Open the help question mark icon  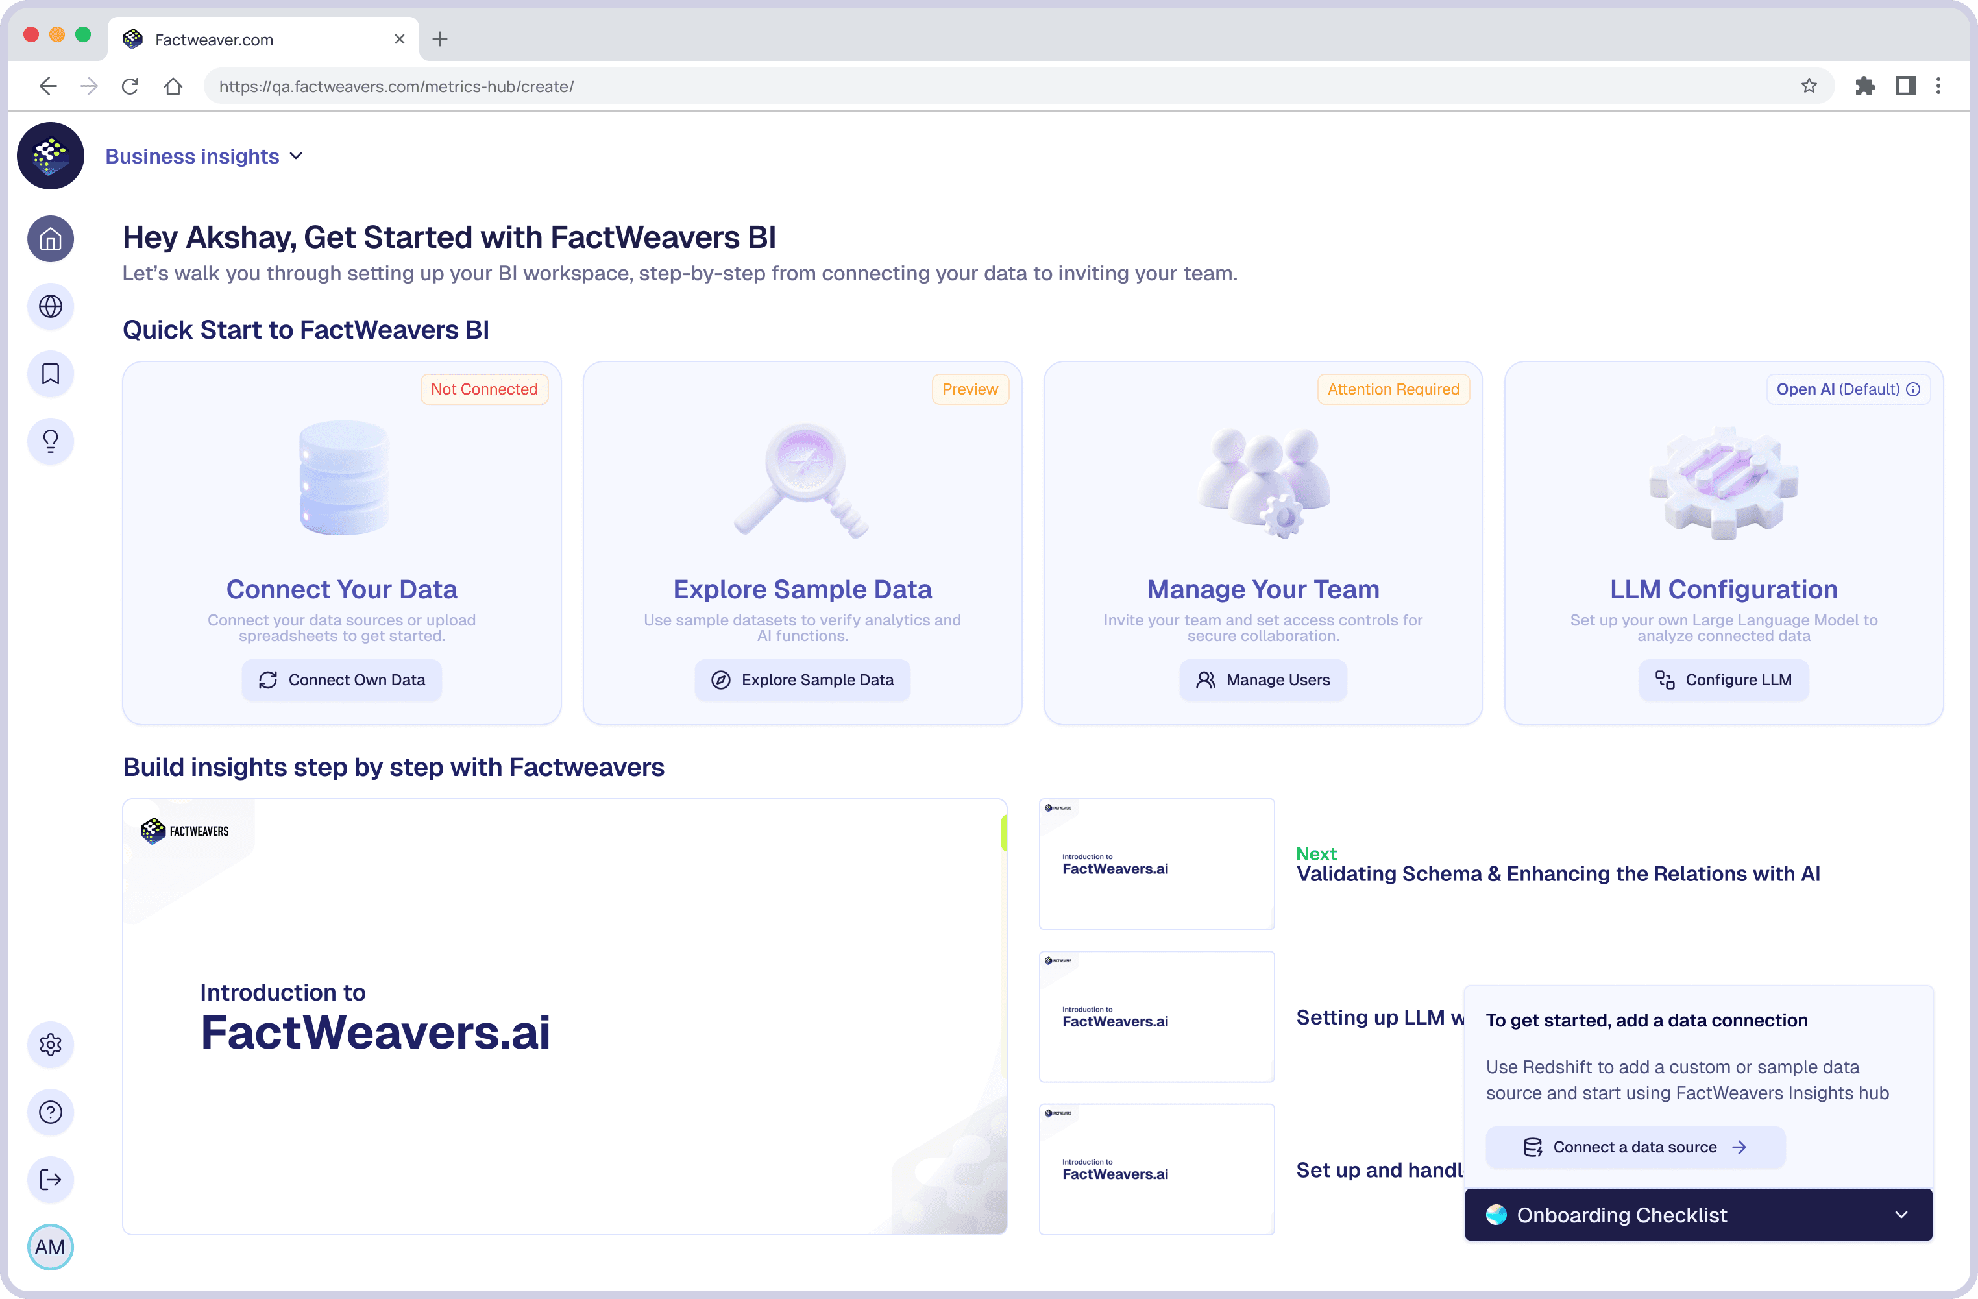click(x=51, y=1112)
